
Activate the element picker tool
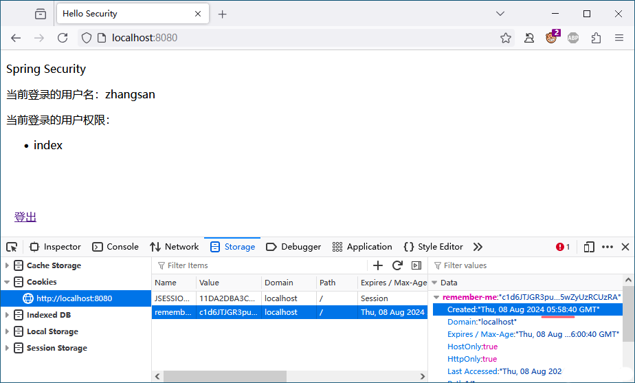[12, 247]
